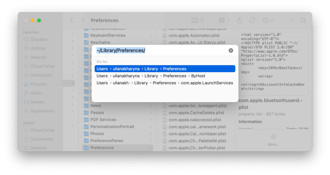The height and width of the screenshot is (175, 330).
Task: Open Applications in the sidebar
Action: (39, 111)
